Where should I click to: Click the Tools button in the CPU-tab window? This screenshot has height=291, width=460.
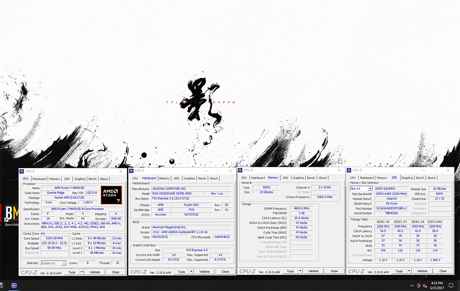coord(72,272)
